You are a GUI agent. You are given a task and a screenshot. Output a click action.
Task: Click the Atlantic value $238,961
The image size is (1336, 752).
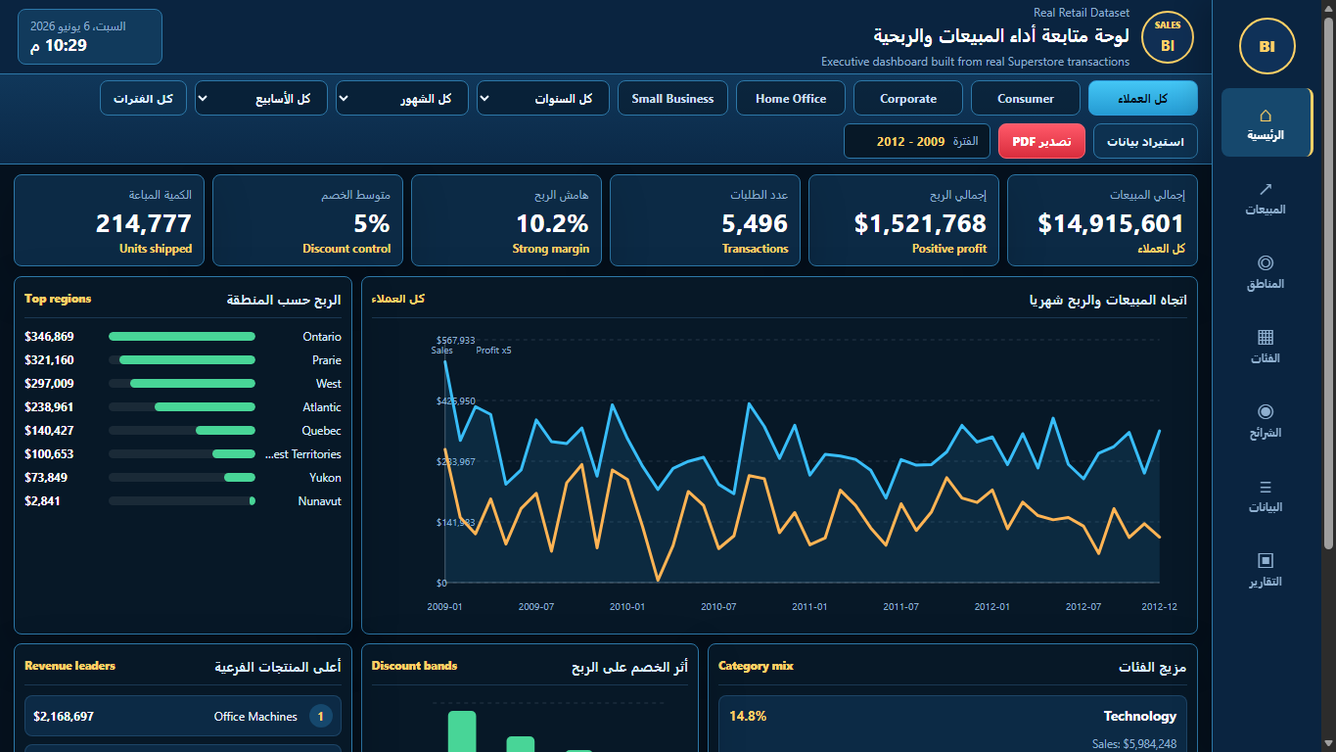click(49, 406)
